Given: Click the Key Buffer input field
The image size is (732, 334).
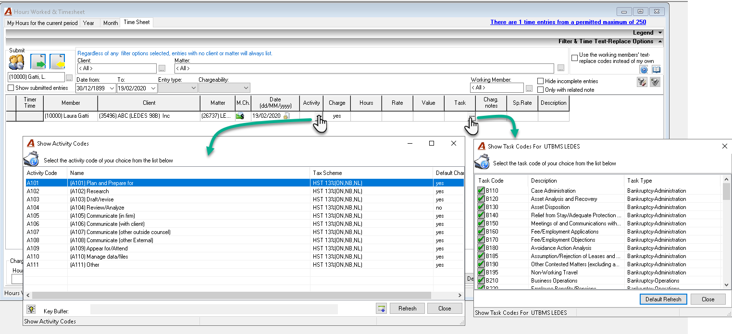Looking at the screenshot, I should pos(214,309).
